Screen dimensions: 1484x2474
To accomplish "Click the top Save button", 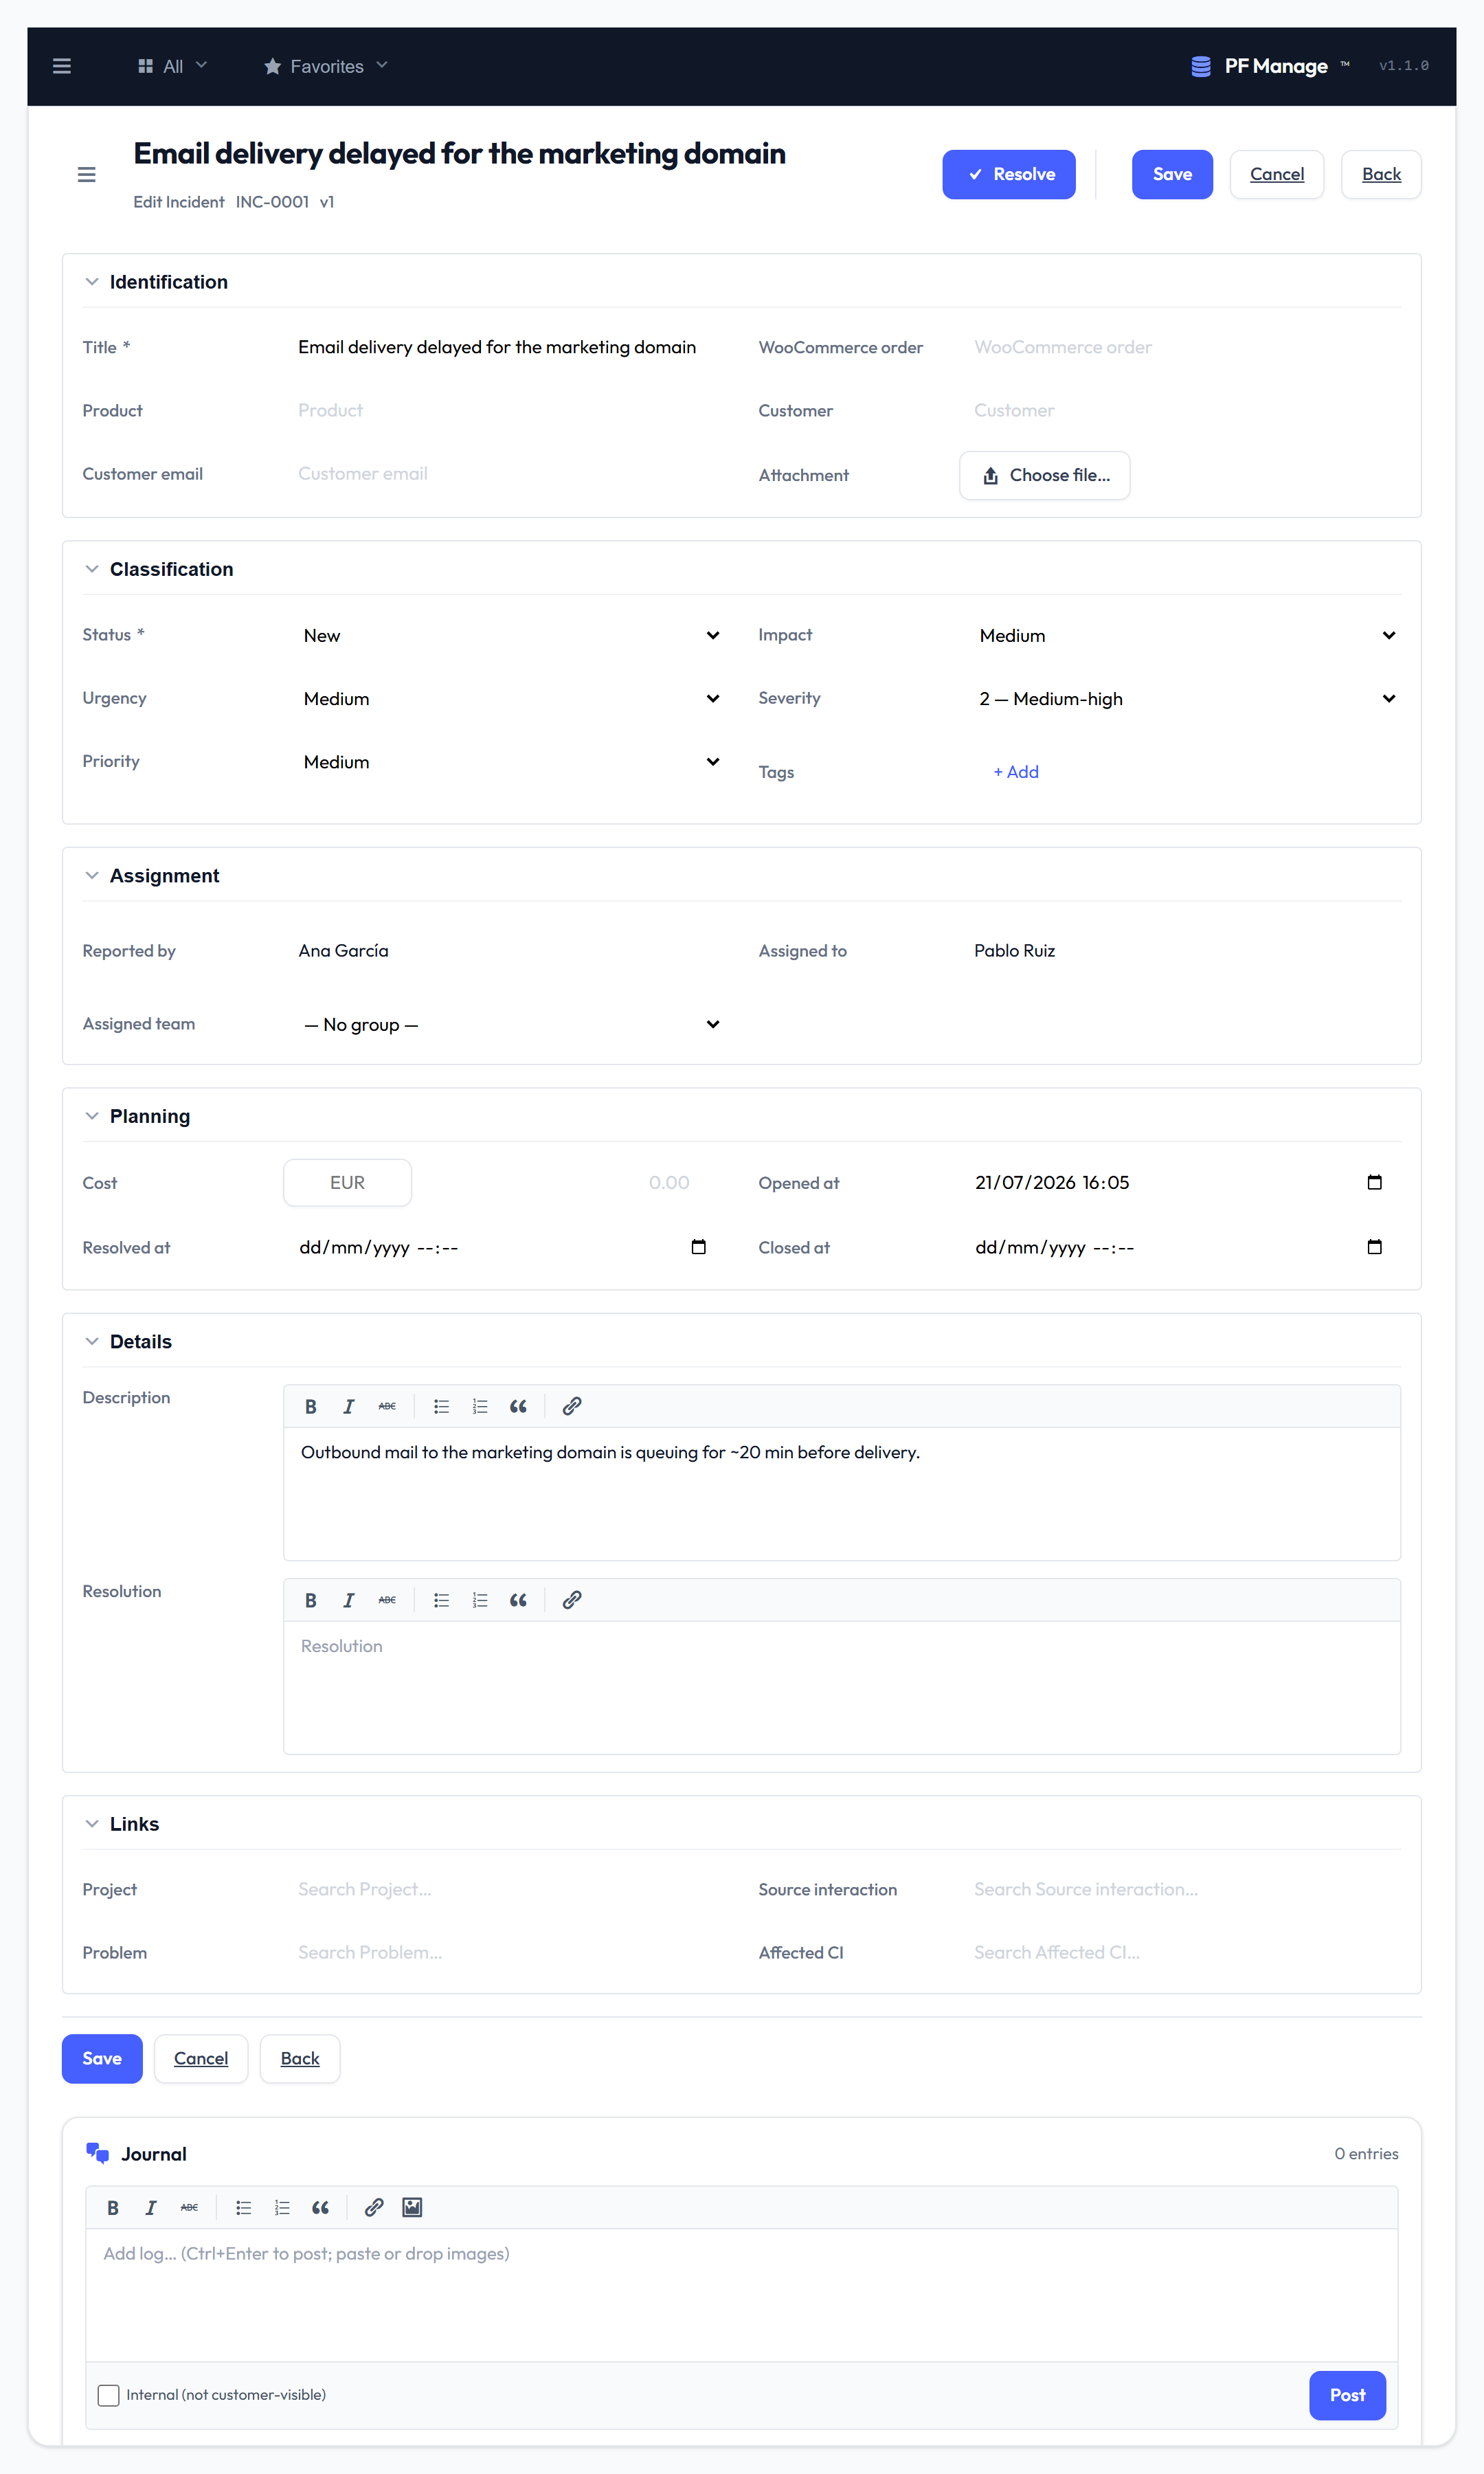I will click(x=1172, y=174).
